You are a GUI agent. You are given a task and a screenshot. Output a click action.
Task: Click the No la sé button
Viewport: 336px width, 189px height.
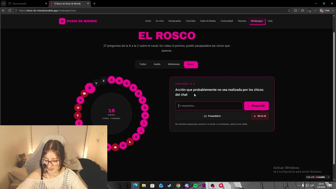click(260, 116)
